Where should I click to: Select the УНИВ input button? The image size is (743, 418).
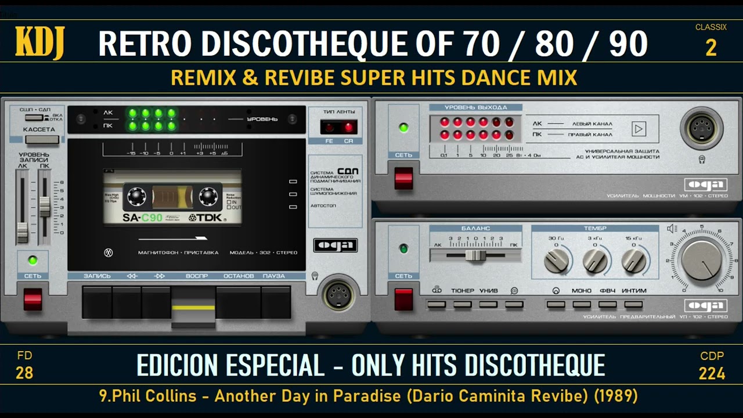tap(488, 304)
